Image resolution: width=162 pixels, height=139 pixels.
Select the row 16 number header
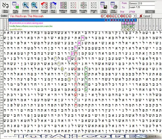click(2, 110)
